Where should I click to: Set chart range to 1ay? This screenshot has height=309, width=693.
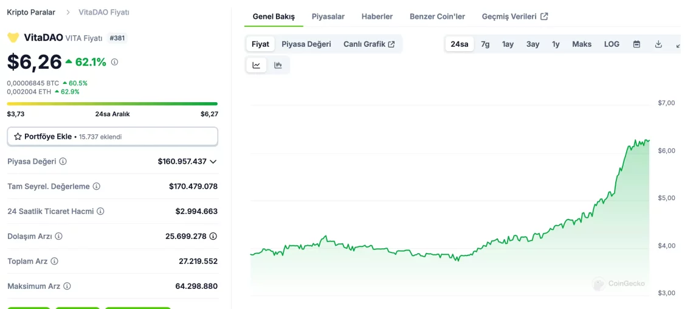[508, 44]
